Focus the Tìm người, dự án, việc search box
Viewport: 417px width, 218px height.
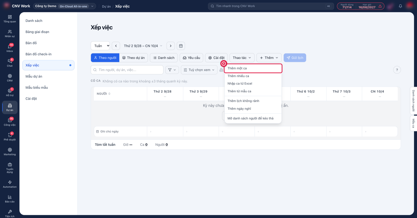pos(127,70)
